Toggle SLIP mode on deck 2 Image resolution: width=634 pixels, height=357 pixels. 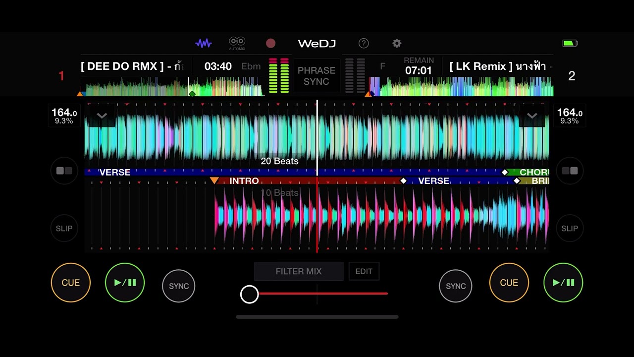pyautogui.click(x=570, y=228)
